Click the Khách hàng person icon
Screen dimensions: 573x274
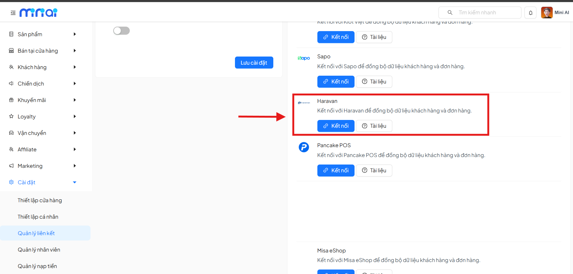(x=11, y=67)
